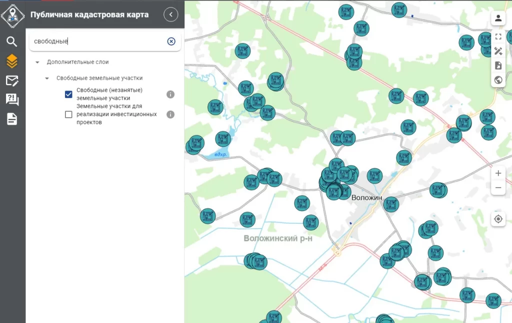This screenshot has width=512, height=323.
Task: Collapse the Дополнительные слои tree group
Action: tap(37, 62)
